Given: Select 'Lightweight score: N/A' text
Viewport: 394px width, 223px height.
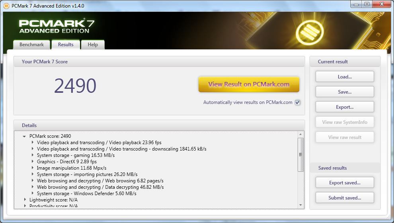Looking at the screenshot, I should pyautogui.click(x=53, y=200).
